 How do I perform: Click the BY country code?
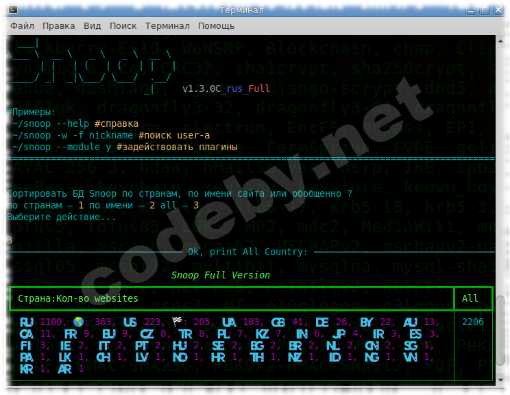click(x=367, y=322)
